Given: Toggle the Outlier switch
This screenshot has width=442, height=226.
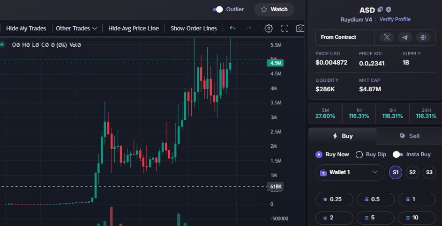Looking at the screenshot, I should (x=217, y=9).
